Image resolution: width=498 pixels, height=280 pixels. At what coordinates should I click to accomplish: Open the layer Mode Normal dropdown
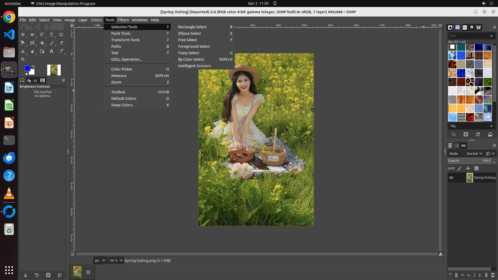(x=474, y=153)
